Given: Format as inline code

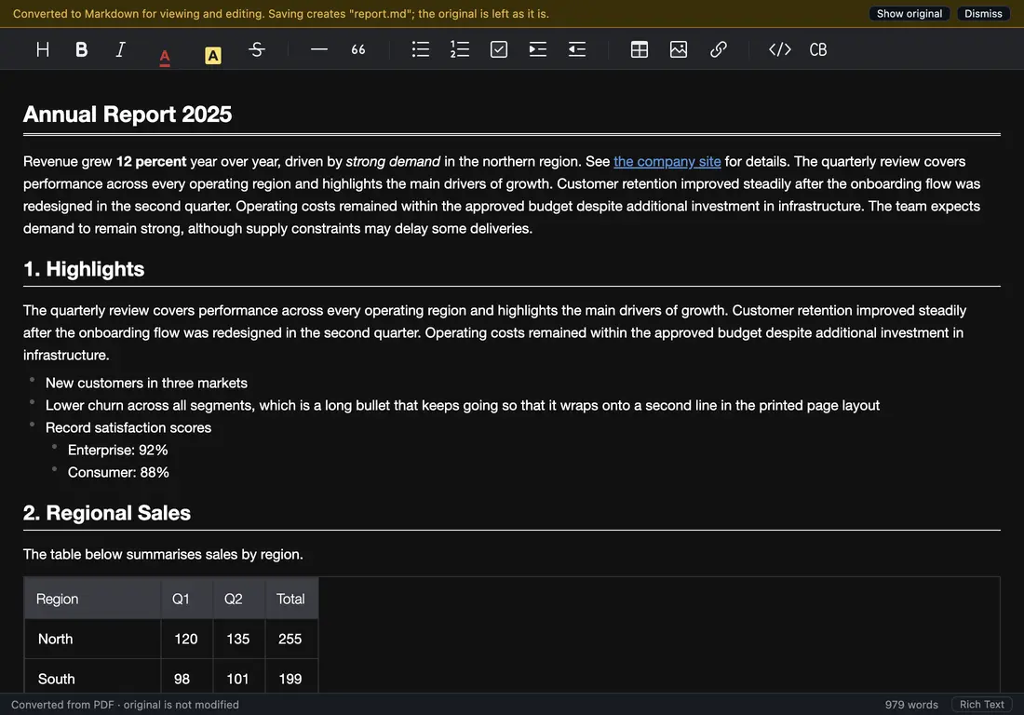Looking at the screenshot, I should pos(780,49).
